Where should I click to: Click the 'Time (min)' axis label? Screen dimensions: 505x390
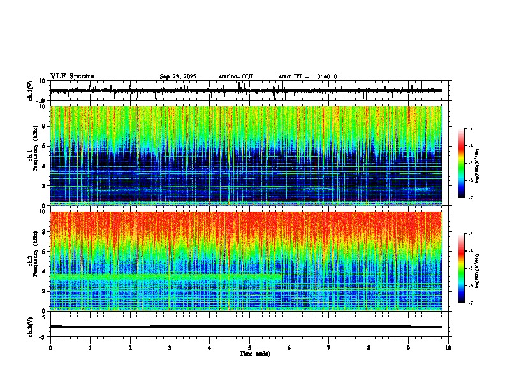click(x=255, y=354)
